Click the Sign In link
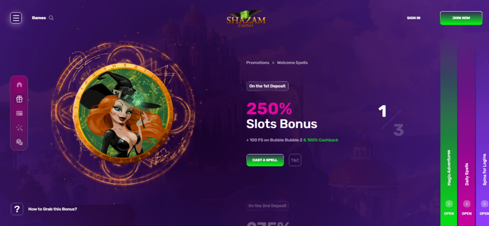 click(x=414, y=18)
